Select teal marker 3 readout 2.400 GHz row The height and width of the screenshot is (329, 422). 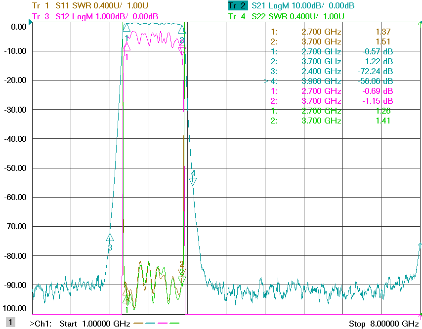(x=331, y=71)
